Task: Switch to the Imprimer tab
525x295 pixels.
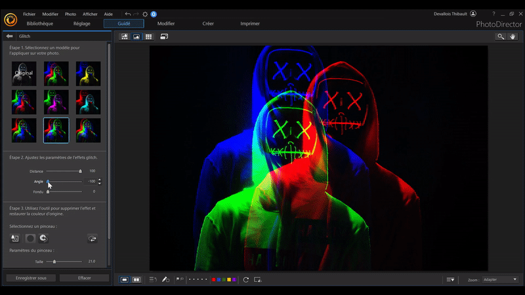Action: (250, 24)
